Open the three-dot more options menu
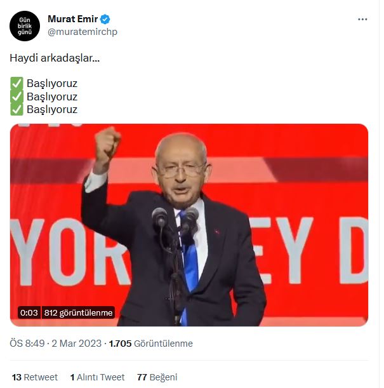Image resolution: width=384 pixels, height=388 pixels. click(x=362, y=19)
